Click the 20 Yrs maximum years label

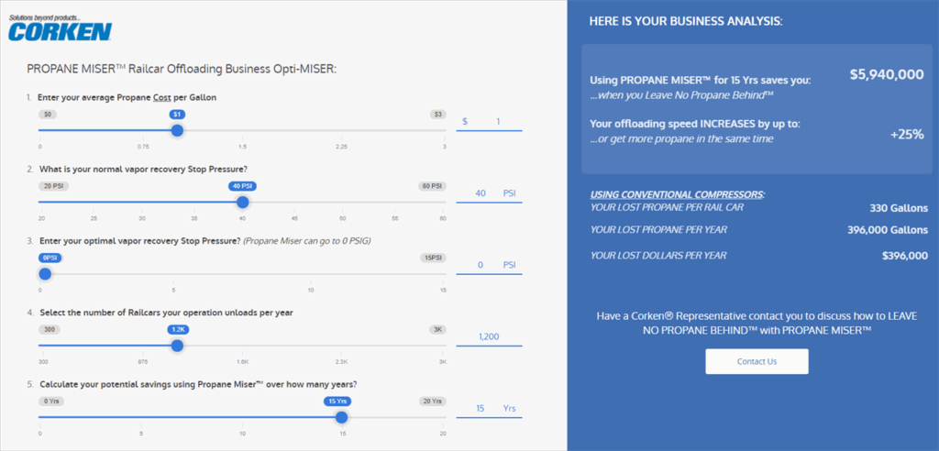(431, 401)
